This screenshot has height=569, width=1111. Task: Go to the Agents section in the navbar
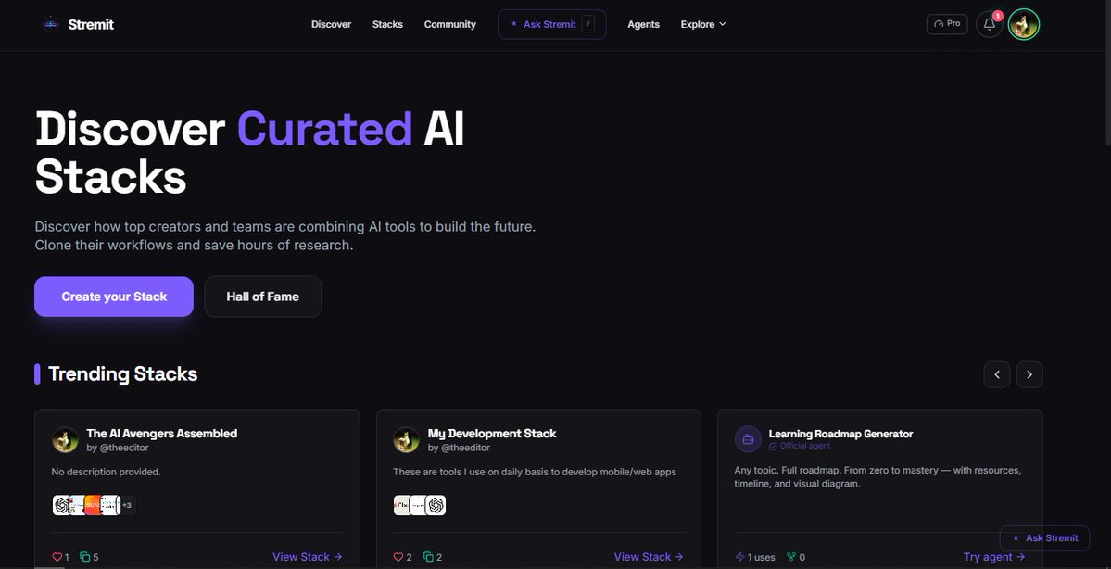pyautogui.click(x=643, y=24)
